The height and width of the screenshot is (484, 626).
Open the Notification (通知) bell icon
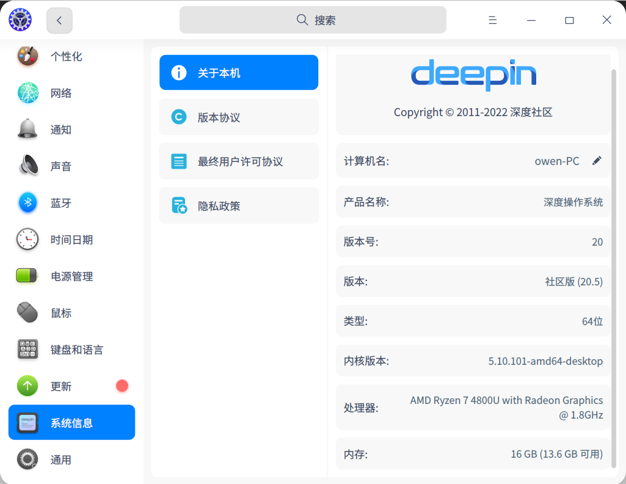27,130
